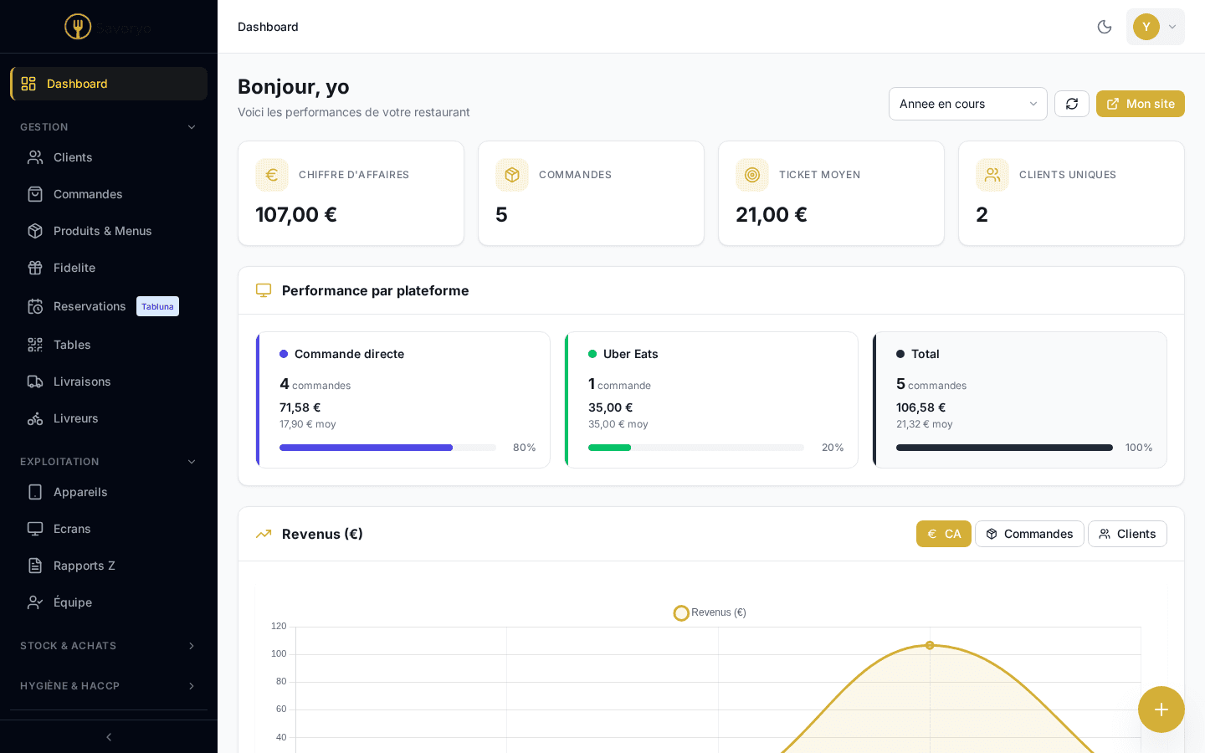Click the Tables QR code icon
This screenshot has height=753, width=1205.
35,345
